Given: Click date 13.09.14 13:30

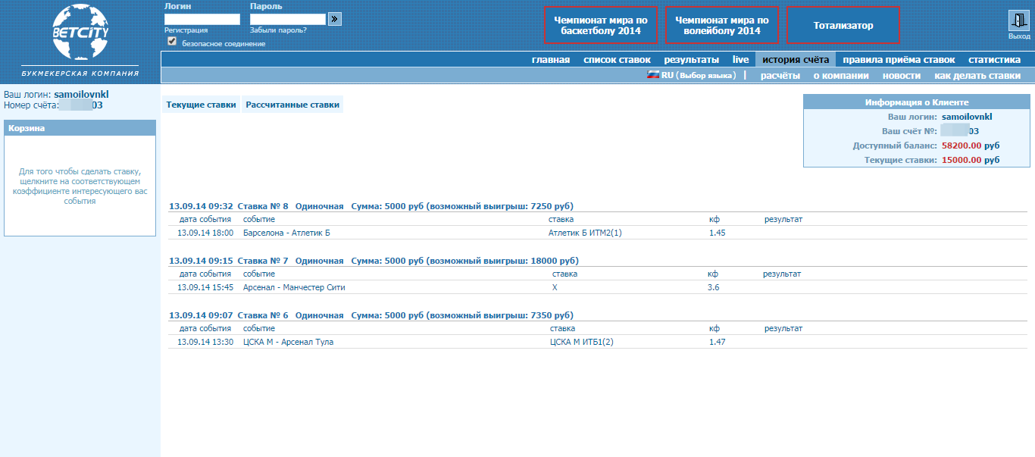Looking at the screenshot, I should point(205,342).
